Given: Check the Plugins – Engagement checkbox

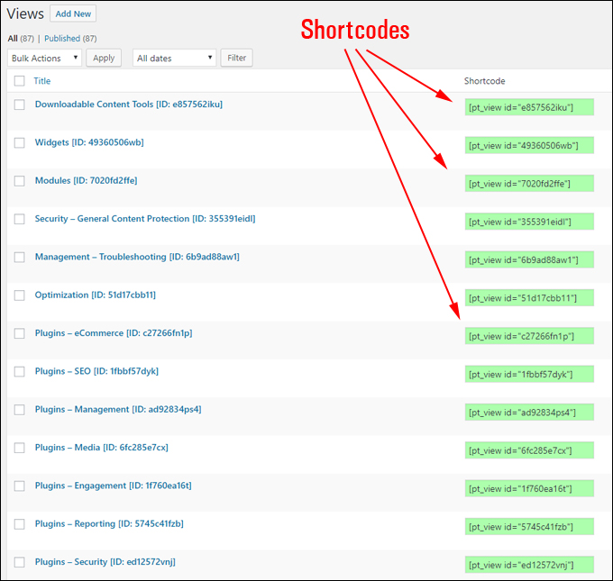Looking at the screenshot, I should pyautogui.click(x=19, y=486).
